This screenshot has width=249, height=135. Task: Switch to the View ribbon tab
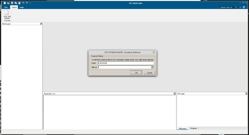coord(22,7)
